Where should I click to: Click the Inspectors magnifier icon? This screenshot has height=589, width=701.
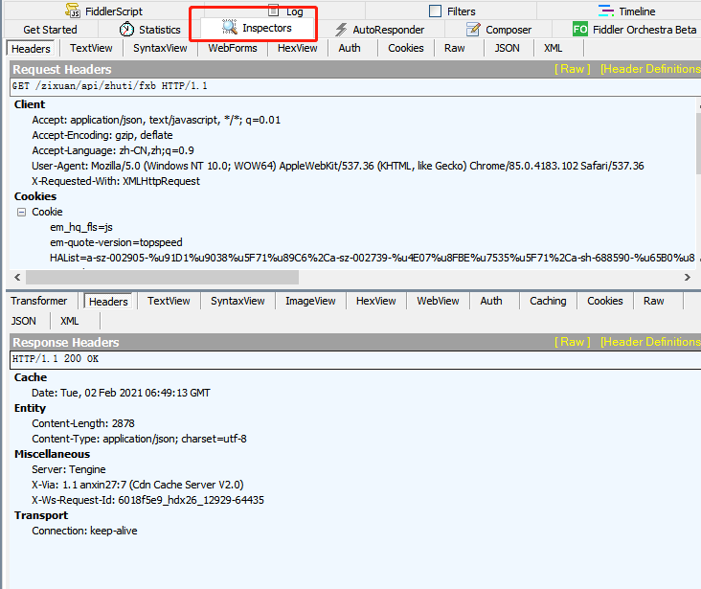click(x=230, y=28)
